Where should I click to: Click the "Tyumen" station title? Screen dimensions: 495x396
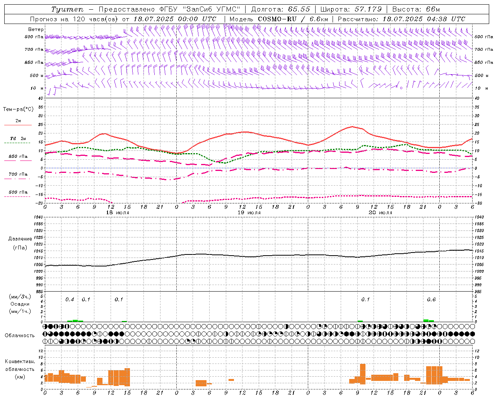67,9
